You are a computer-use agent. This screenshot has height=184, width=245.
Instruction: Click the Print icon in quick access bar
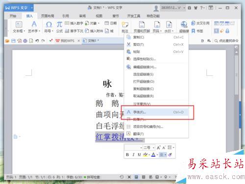[x=25, y=41]
